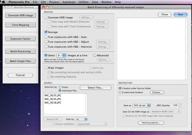192x135 pixels.
Task: Select source by Folder radio
Action: point(60,87)
